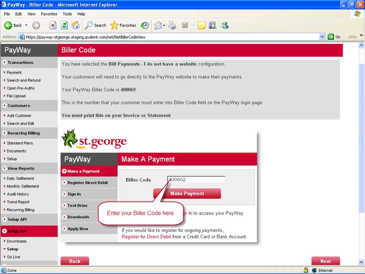Open the Mail button dropdown arrow

point(164,25)
